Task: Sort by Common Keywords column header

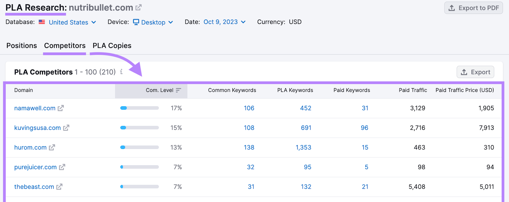Action: pyautogui.click(x=232, y=90)
